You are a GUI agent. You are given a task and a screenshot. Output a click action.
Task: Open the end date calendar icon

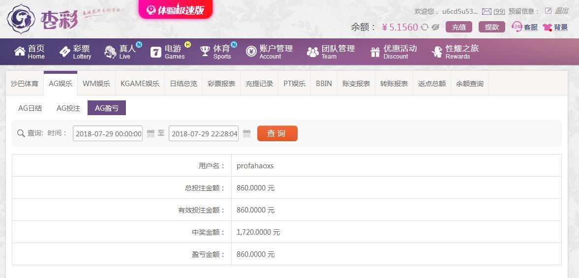pos(246,133)
